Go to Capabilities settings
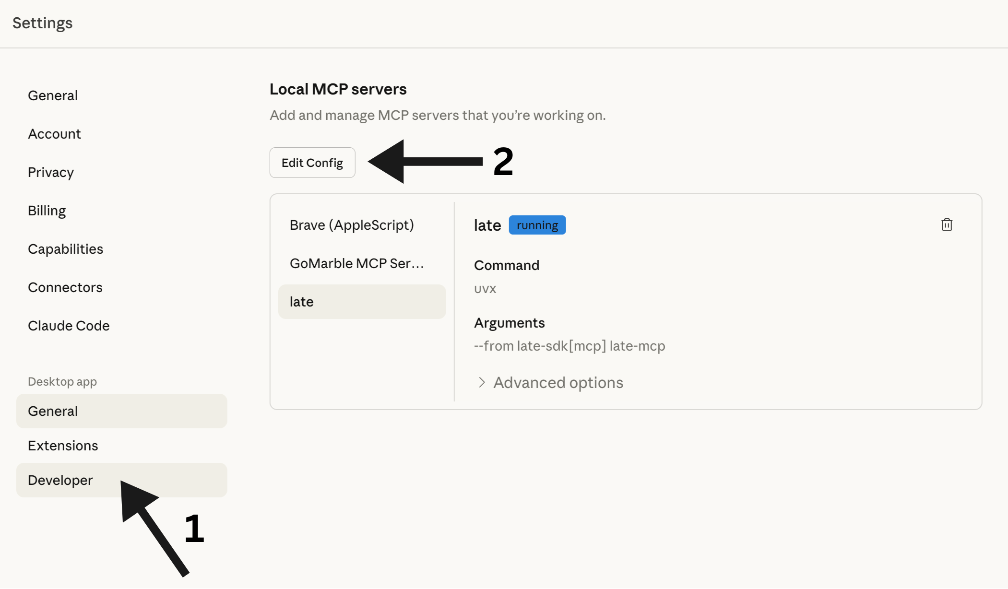The width and height of the screenshot is (1008, 589). point(66,248)
